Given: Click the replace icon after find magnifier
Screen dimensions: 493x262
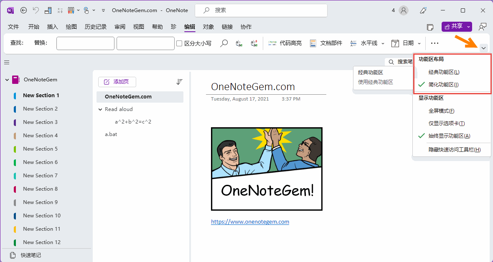Looking at the screenshot, I should (239, 43).
